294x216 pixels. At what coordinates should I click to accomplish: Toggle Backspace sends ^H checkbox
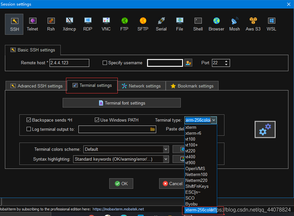pos(29,120)
